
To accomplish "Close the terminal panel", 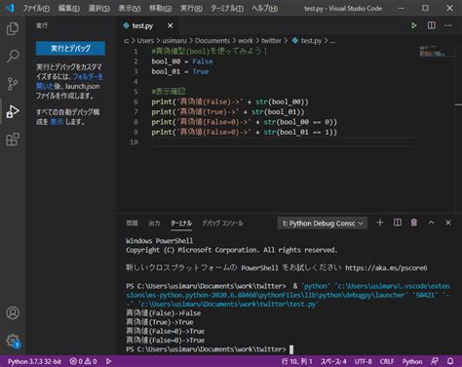I will (x=448, y=223).
